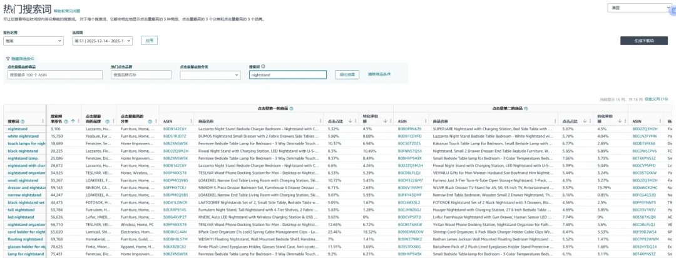Open the 'led nightstand' search term link

[x=20, y=217]
